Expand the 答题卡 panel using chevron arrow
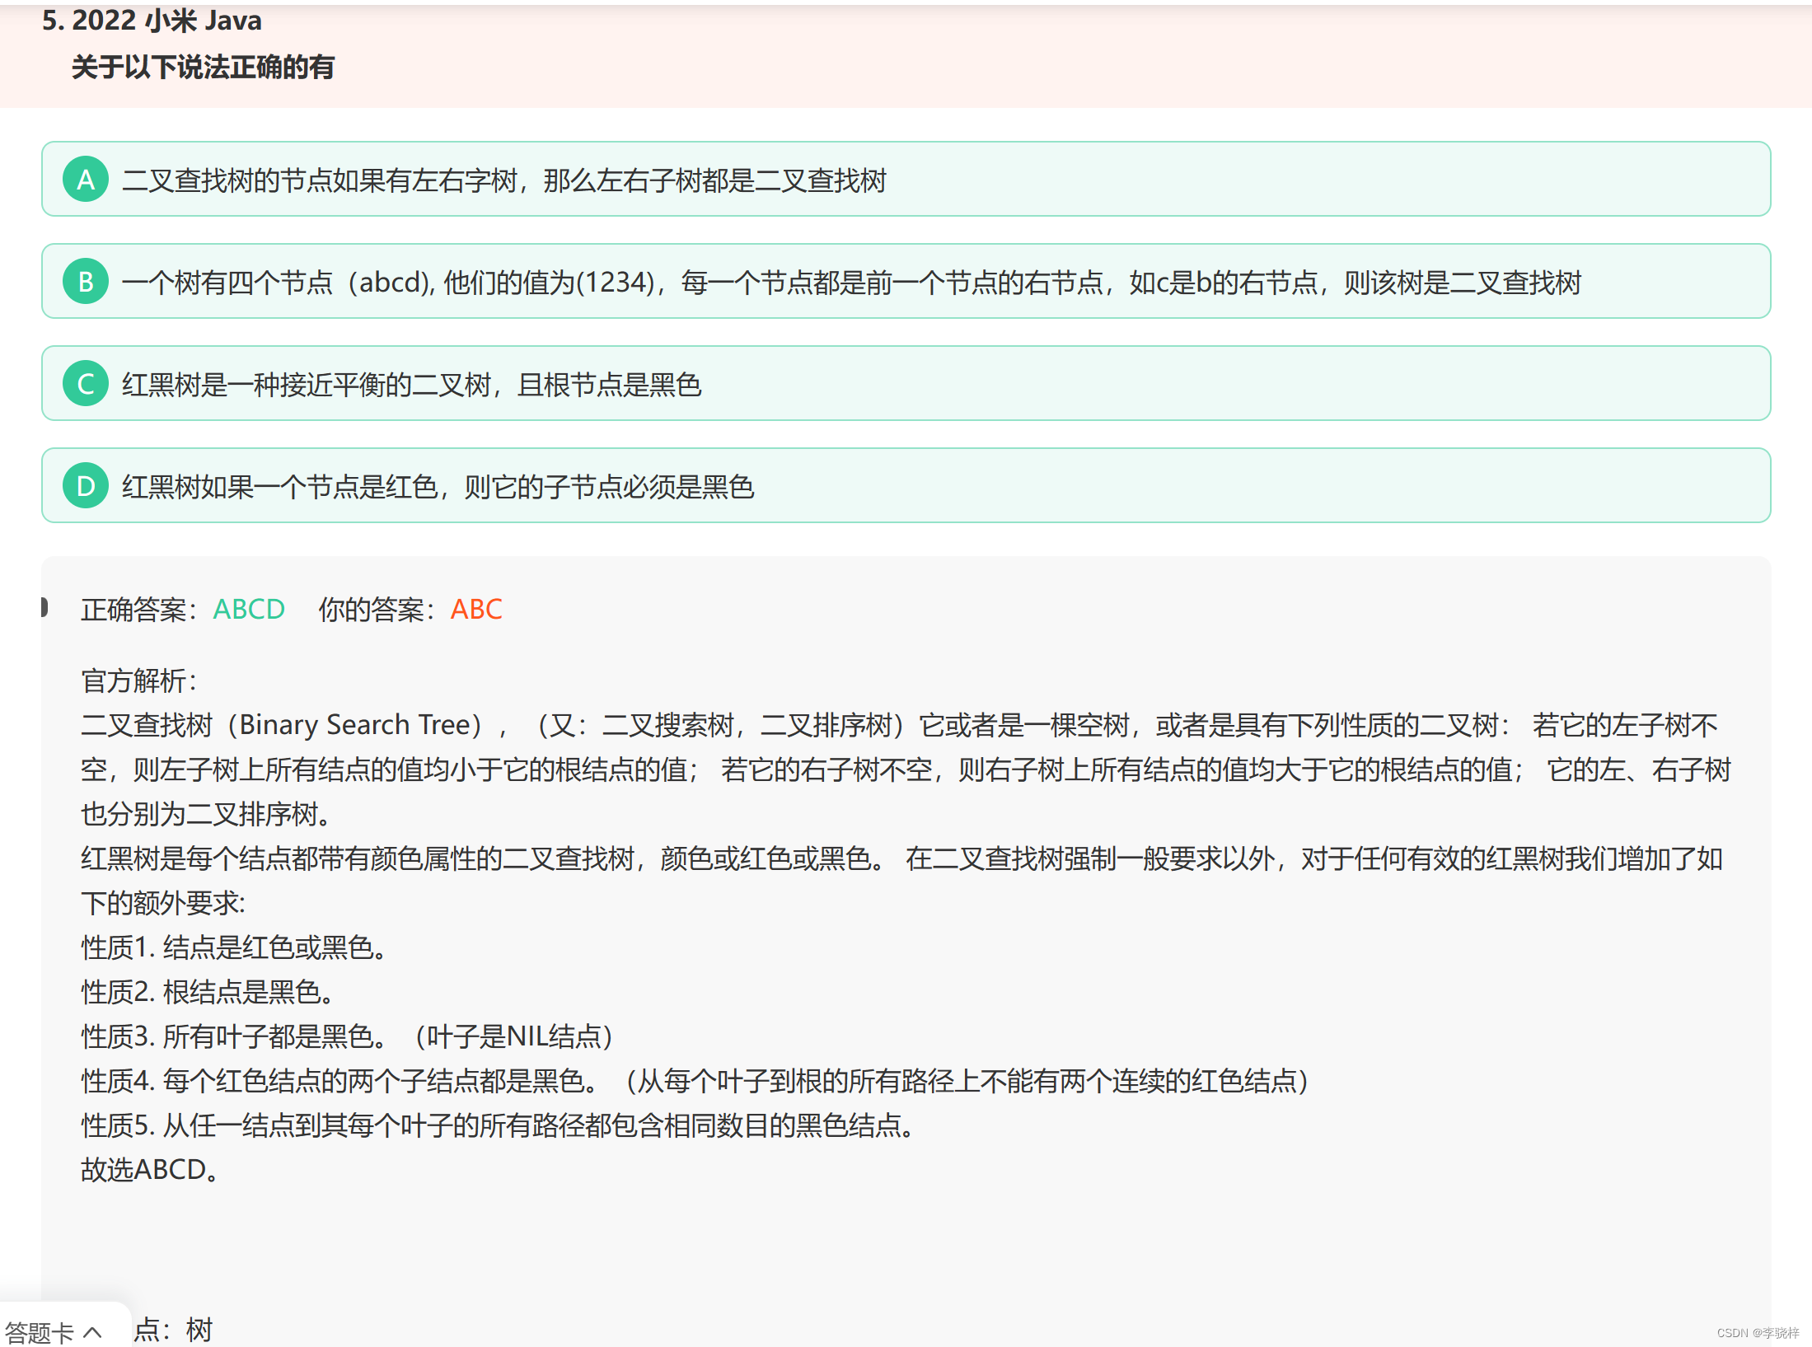1812x1347 pixels. click(93, 1331)
